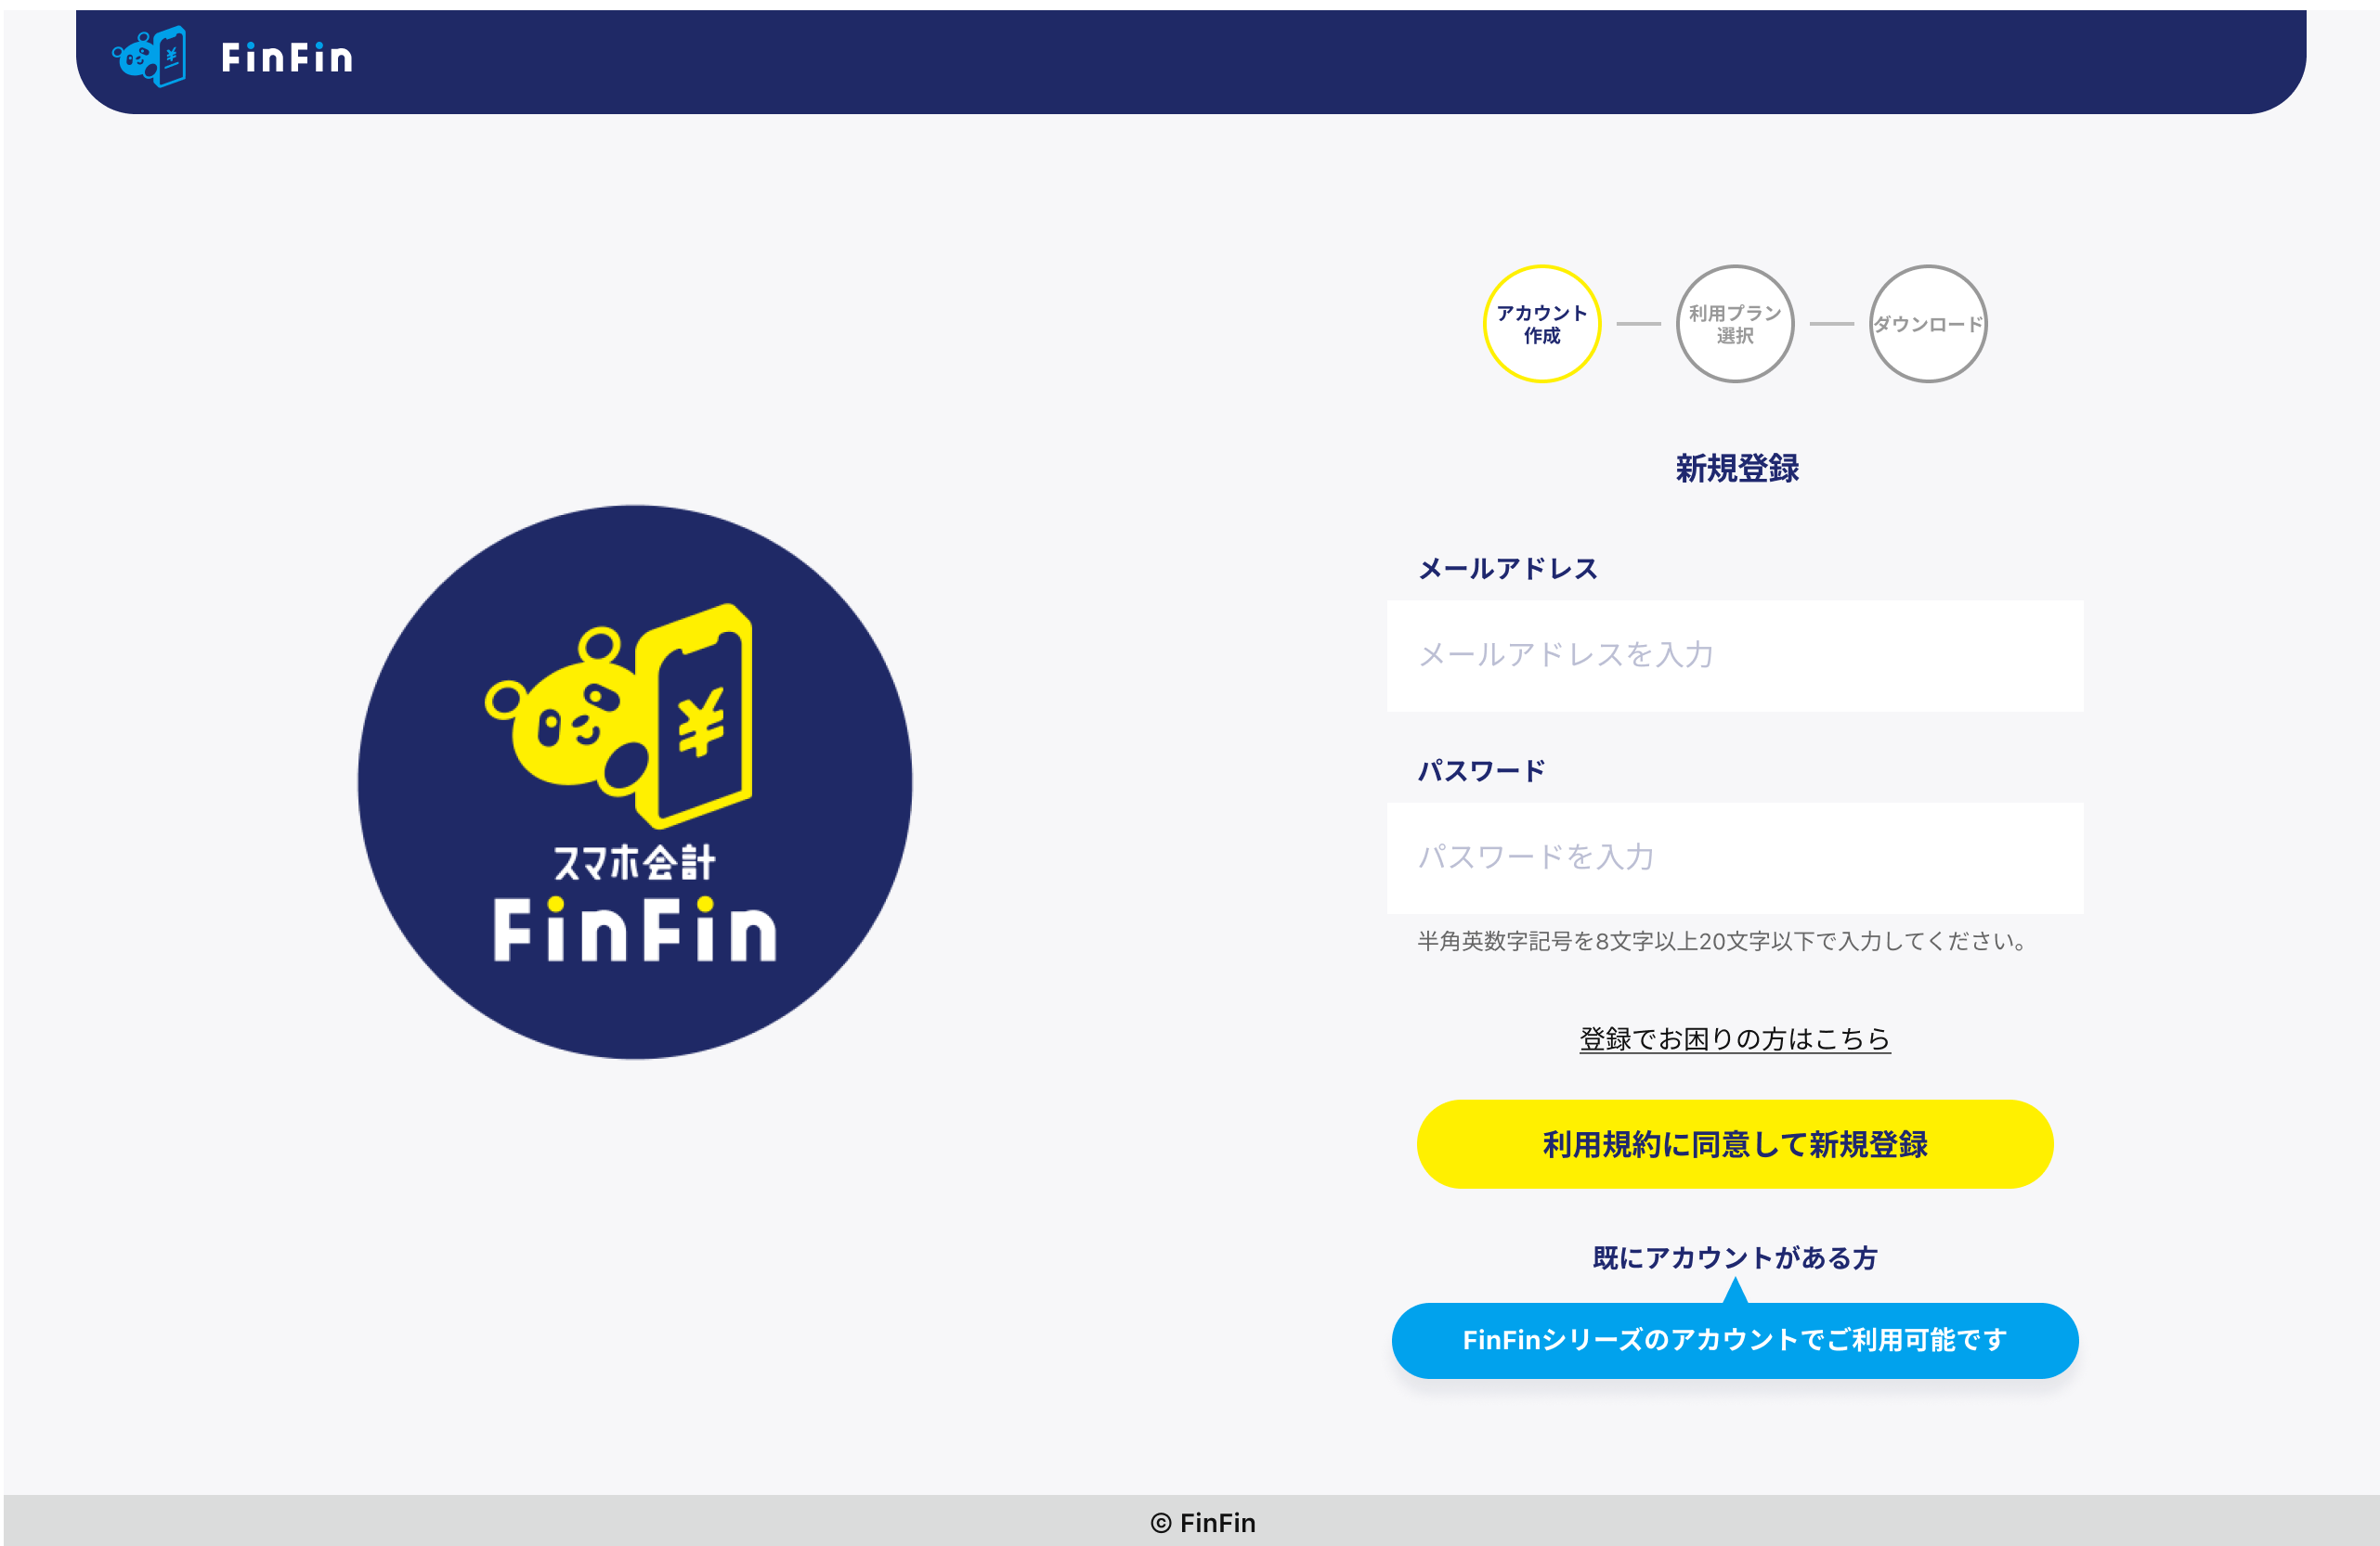2380x1546 pixels.
Task: Focus the メールアドレスを入力 field
Action: [1735, 655]
